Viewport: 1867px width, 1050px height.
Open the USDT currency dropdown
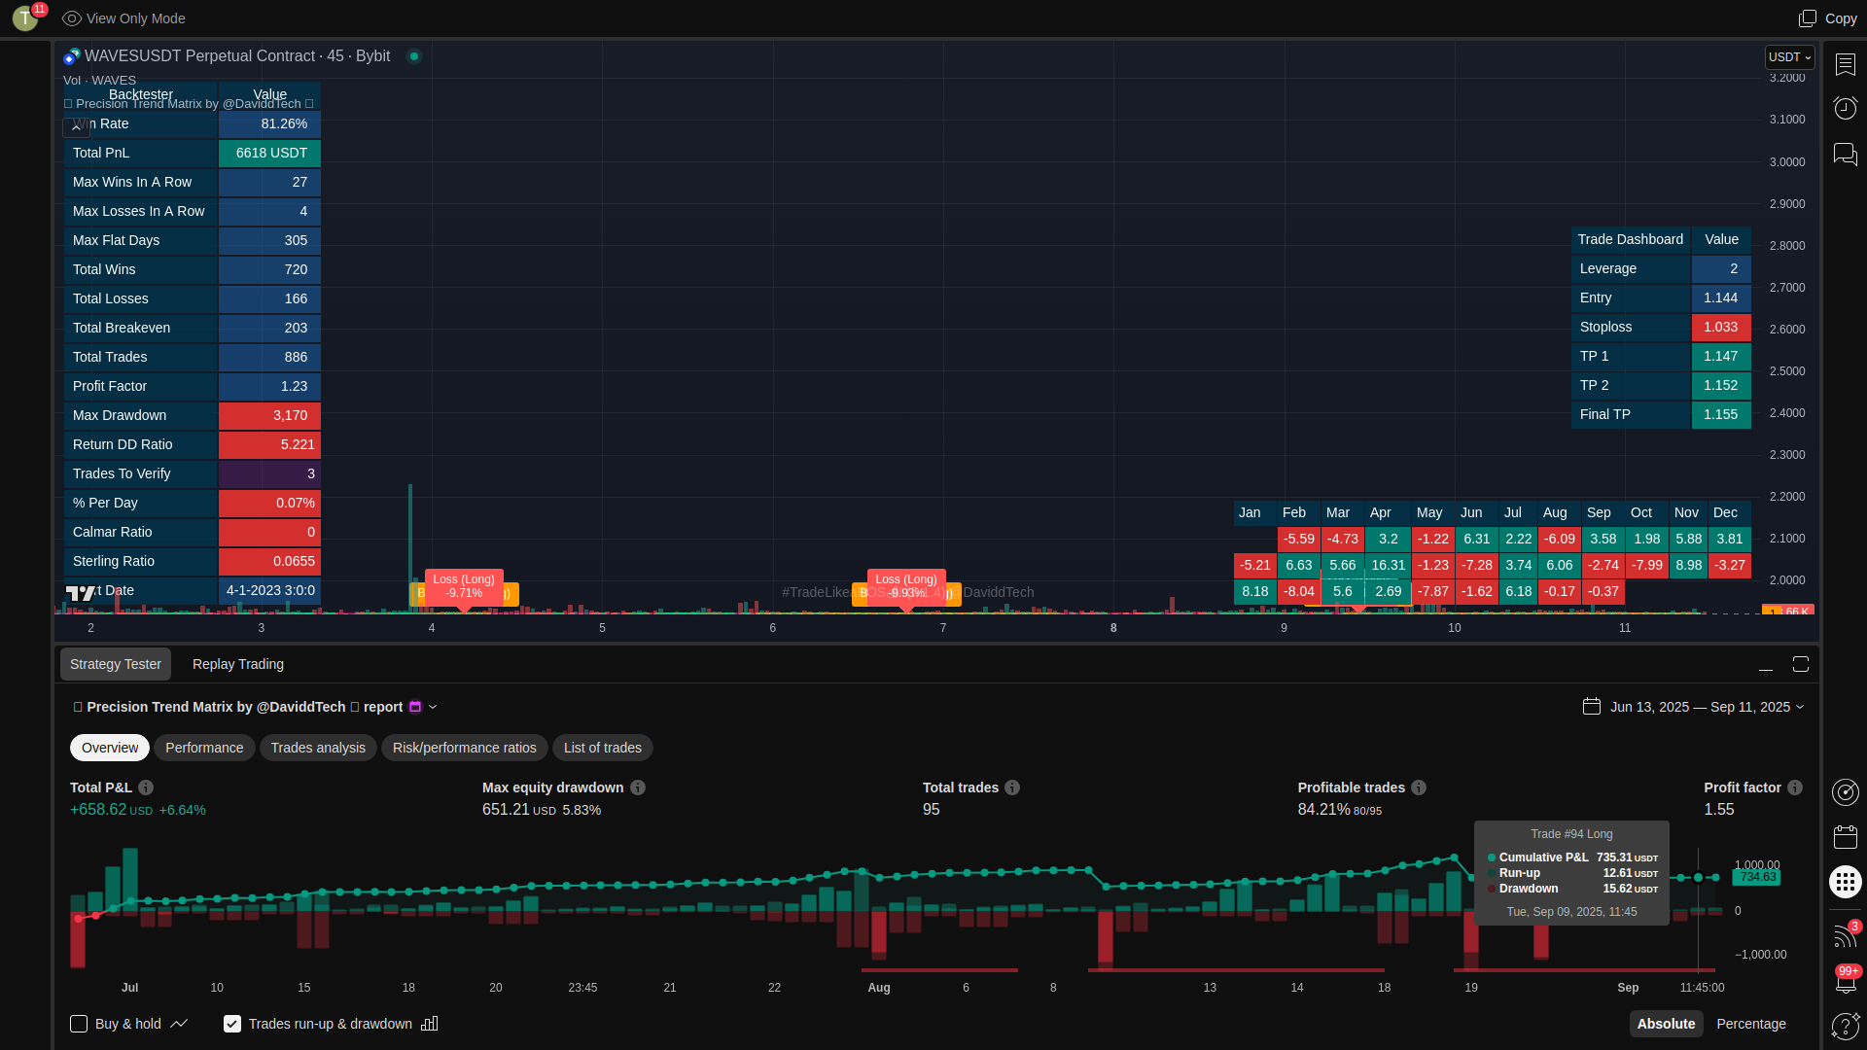(x=1789, y=57)
